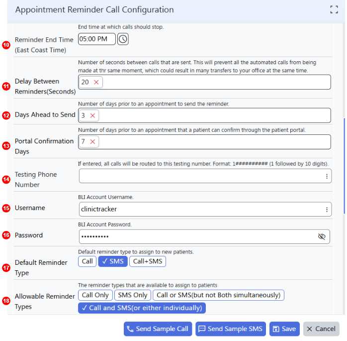Screen dimensions: 347x341
Task: Open options menu in Username field
Action: tap(327, 210)
